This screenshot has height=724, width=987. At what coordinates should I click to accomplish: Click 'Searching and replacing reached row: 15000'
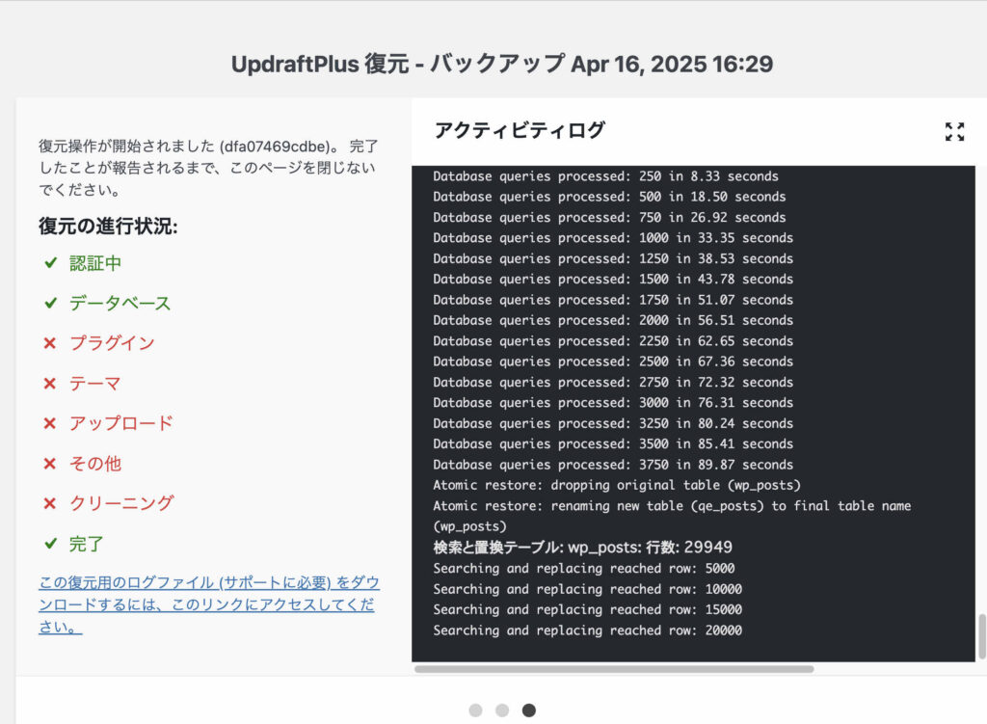pyautogui.click(x=588, y=609)
